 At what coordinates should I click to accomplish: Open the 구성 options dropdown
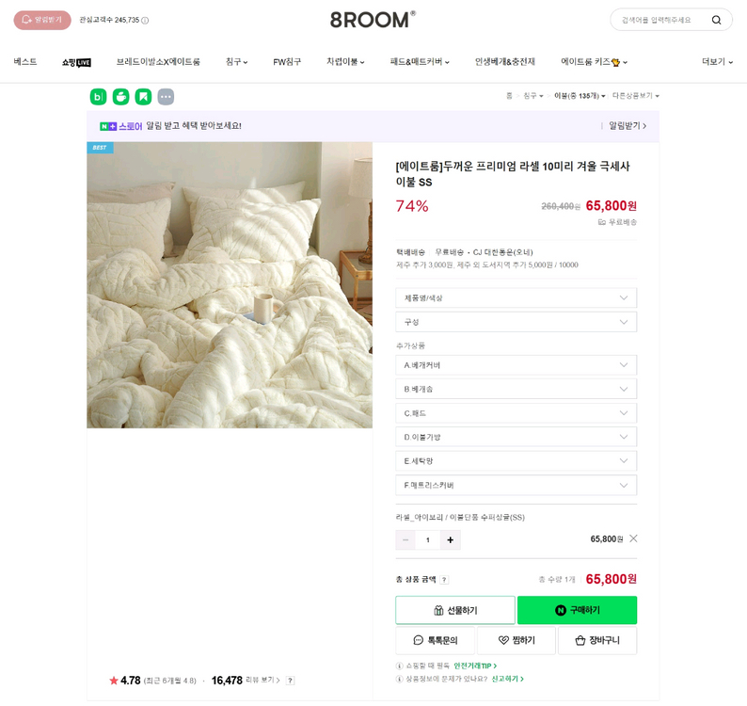click(x=516, y=322)
